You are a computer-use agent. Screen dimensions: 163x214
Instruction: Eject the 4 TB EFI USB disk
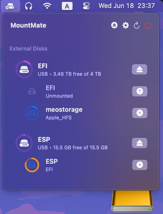139,69
